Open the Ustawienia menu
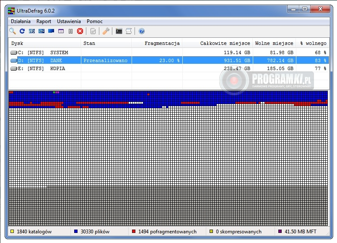337x243 pixels. (69, 21)
